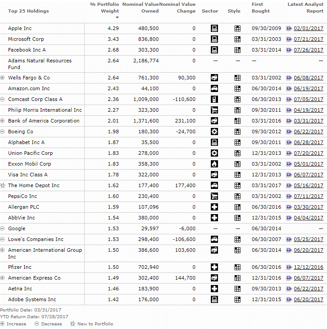Click the shopping cart sector icon for Philip Morris
Screen dimensions: 327x329
coord(214,110)
